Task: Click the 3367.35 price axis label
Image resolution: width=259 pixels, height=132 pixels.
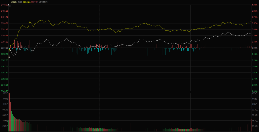Action: click(x=5, y=60)
